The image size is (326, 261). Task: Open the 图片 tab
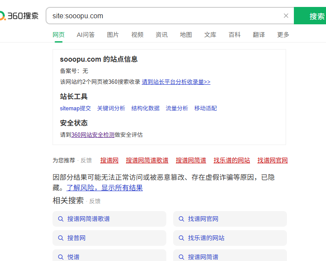tap(113, 35)
